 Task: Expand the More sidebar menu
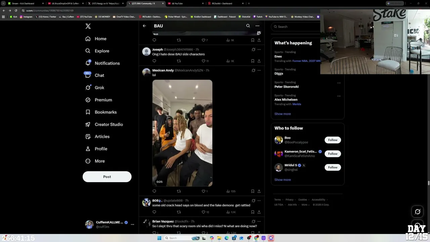tap(95, 161)
